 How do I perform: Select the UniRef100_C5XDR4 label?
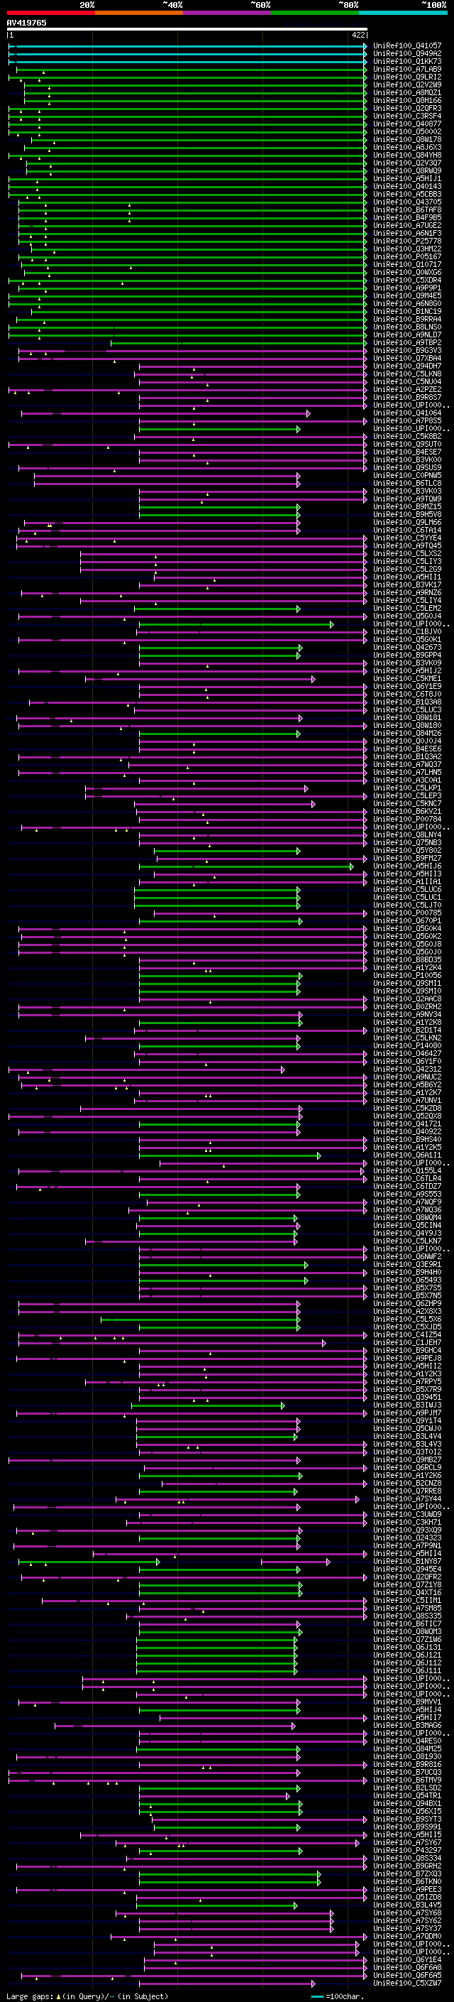click(407, 280)
